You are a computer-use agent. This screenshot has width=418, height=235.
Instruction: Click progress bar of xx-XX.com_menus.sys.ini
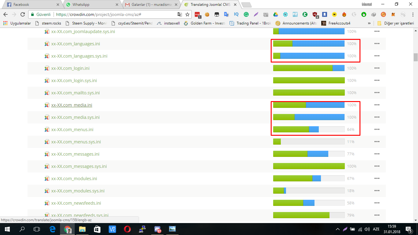tap(309, 142)
